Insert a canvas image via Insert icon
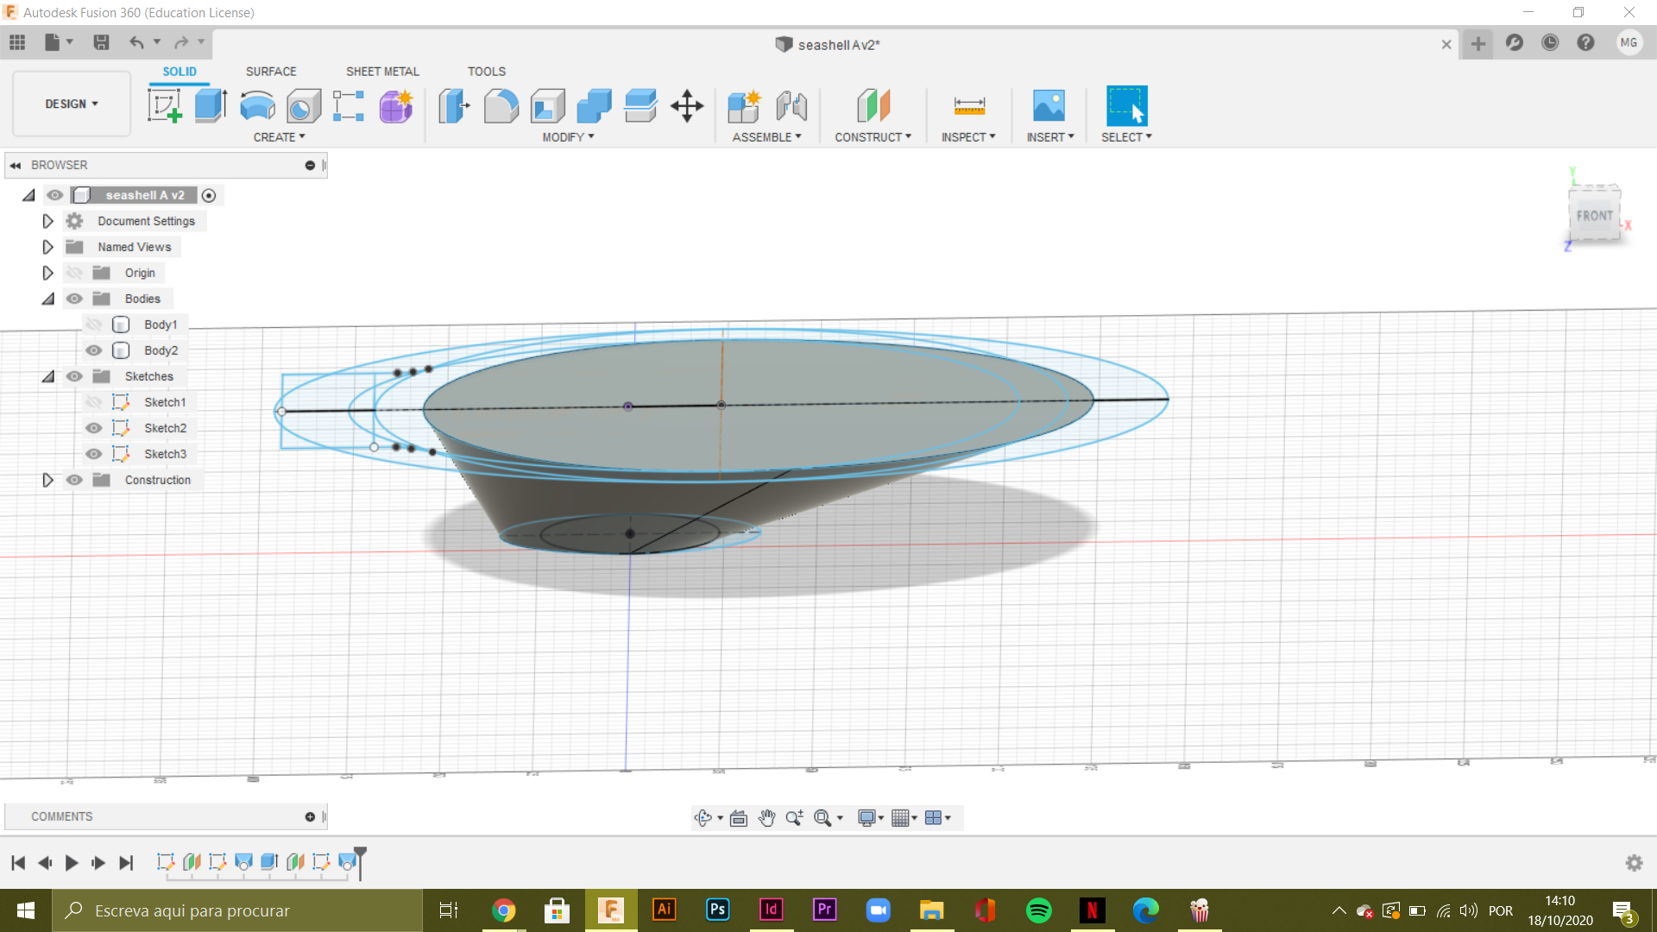This screenshot has height=932, width=1657. click(1049, 105)
